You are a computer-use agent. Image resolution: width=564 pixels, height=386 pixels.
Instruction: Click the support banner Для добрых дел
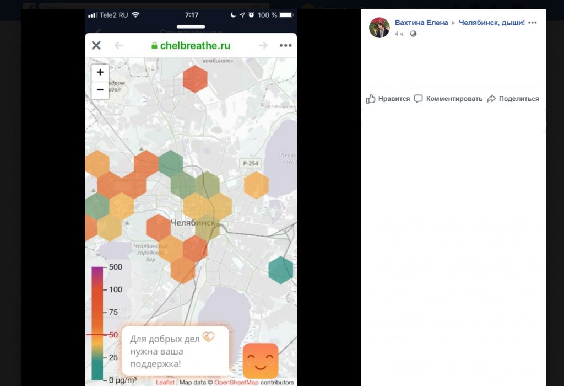click(x=175, y=351)
